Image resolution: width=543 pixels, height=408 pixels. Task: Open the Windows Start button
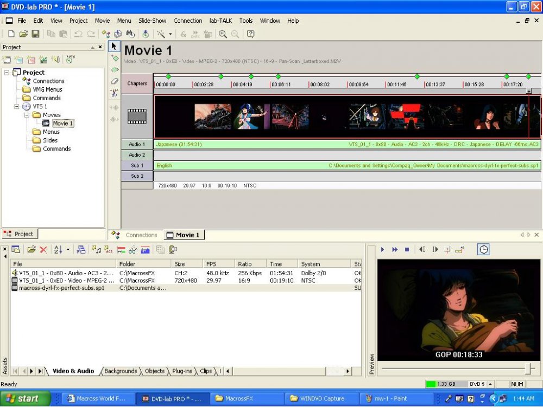tap(25, 399)
